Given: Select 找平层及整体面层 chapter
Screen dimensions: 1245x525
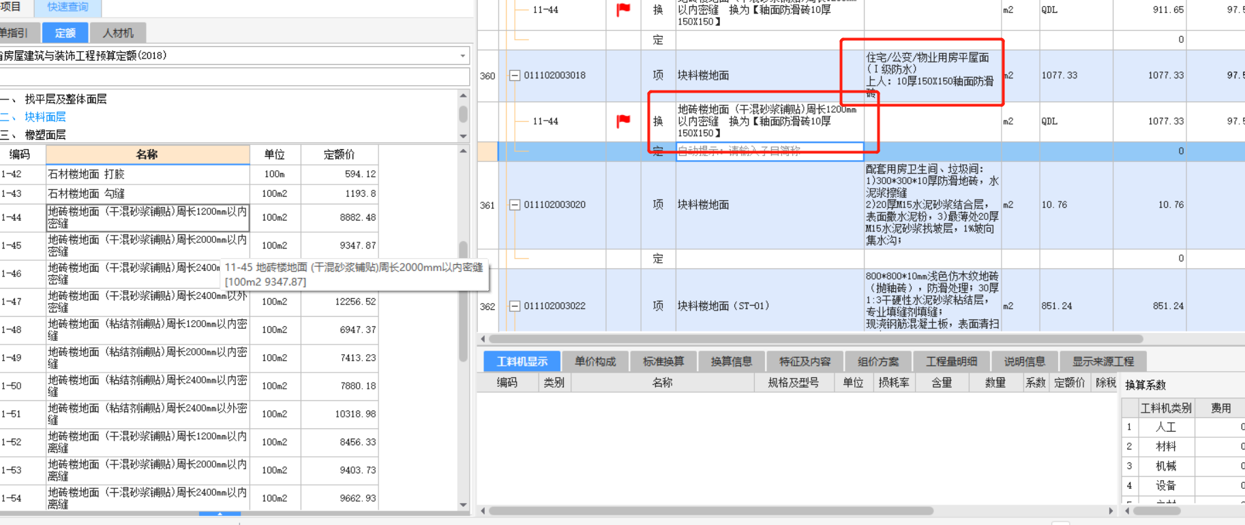Looking at the screenshot, I should (65, 99).
